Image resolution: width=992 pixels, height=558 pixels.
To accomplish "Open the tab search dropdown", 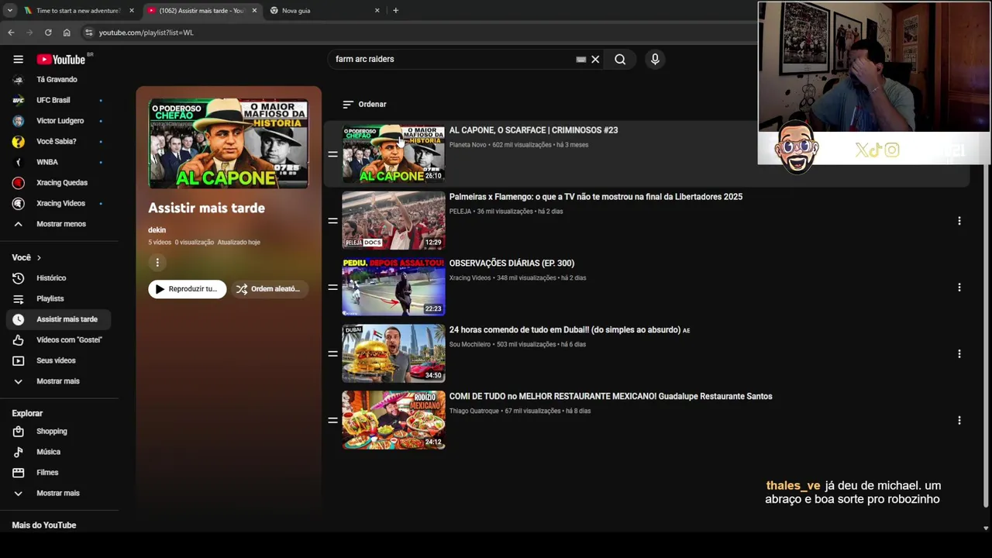I will [9, 10].
